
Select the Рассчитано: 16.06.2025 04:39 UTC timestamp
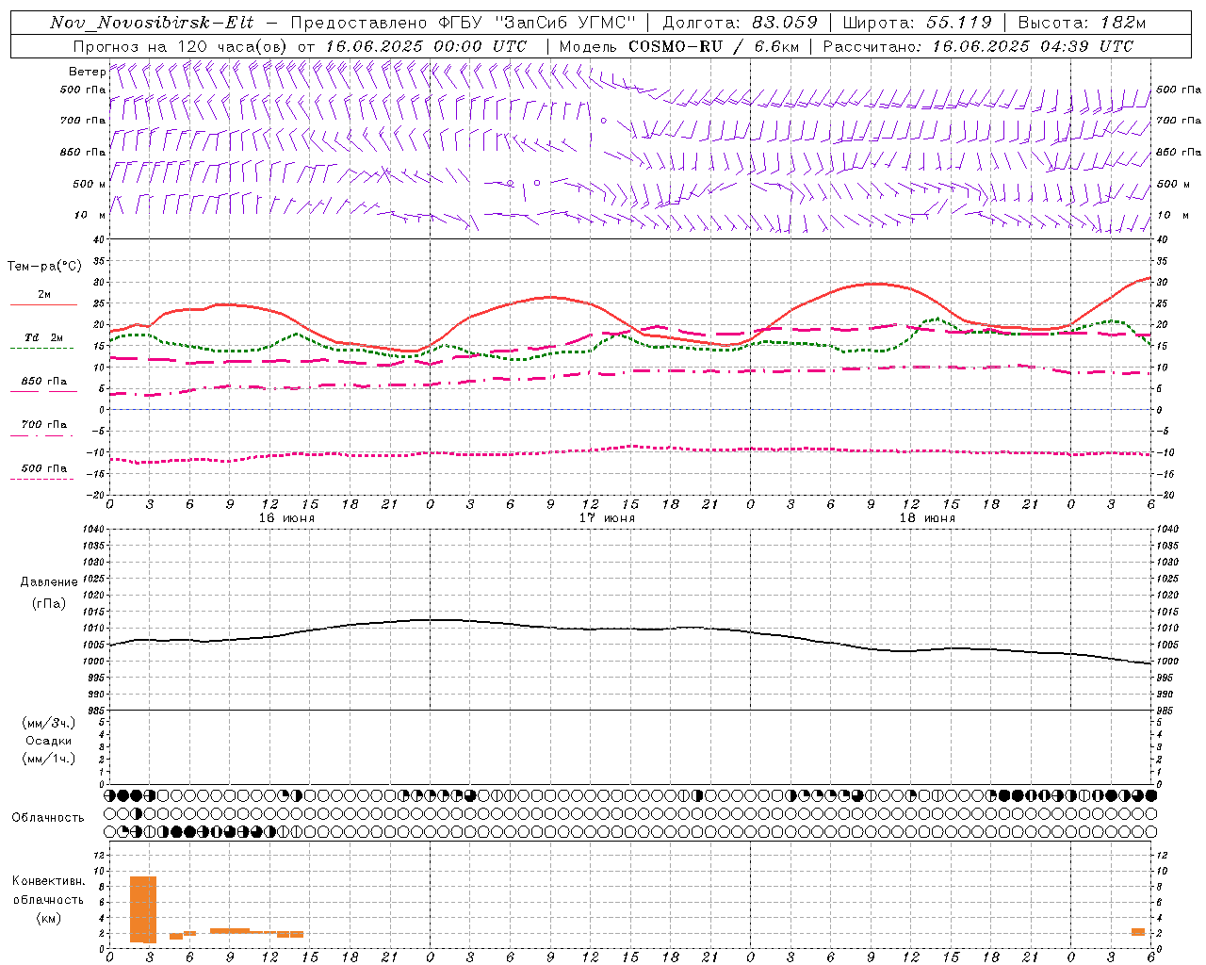click(x=979, y=46)
